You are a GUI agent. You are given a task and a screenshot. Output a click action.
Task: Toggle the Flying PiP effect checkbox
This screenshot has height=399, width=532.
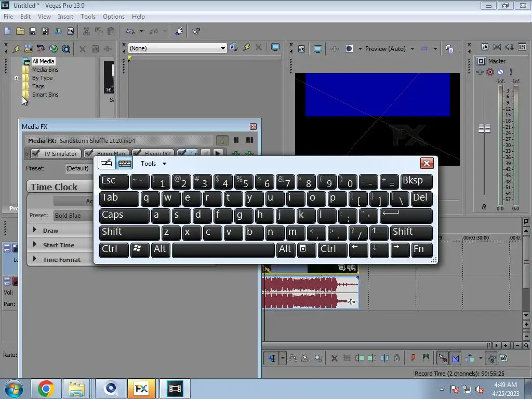coord(137,153)
